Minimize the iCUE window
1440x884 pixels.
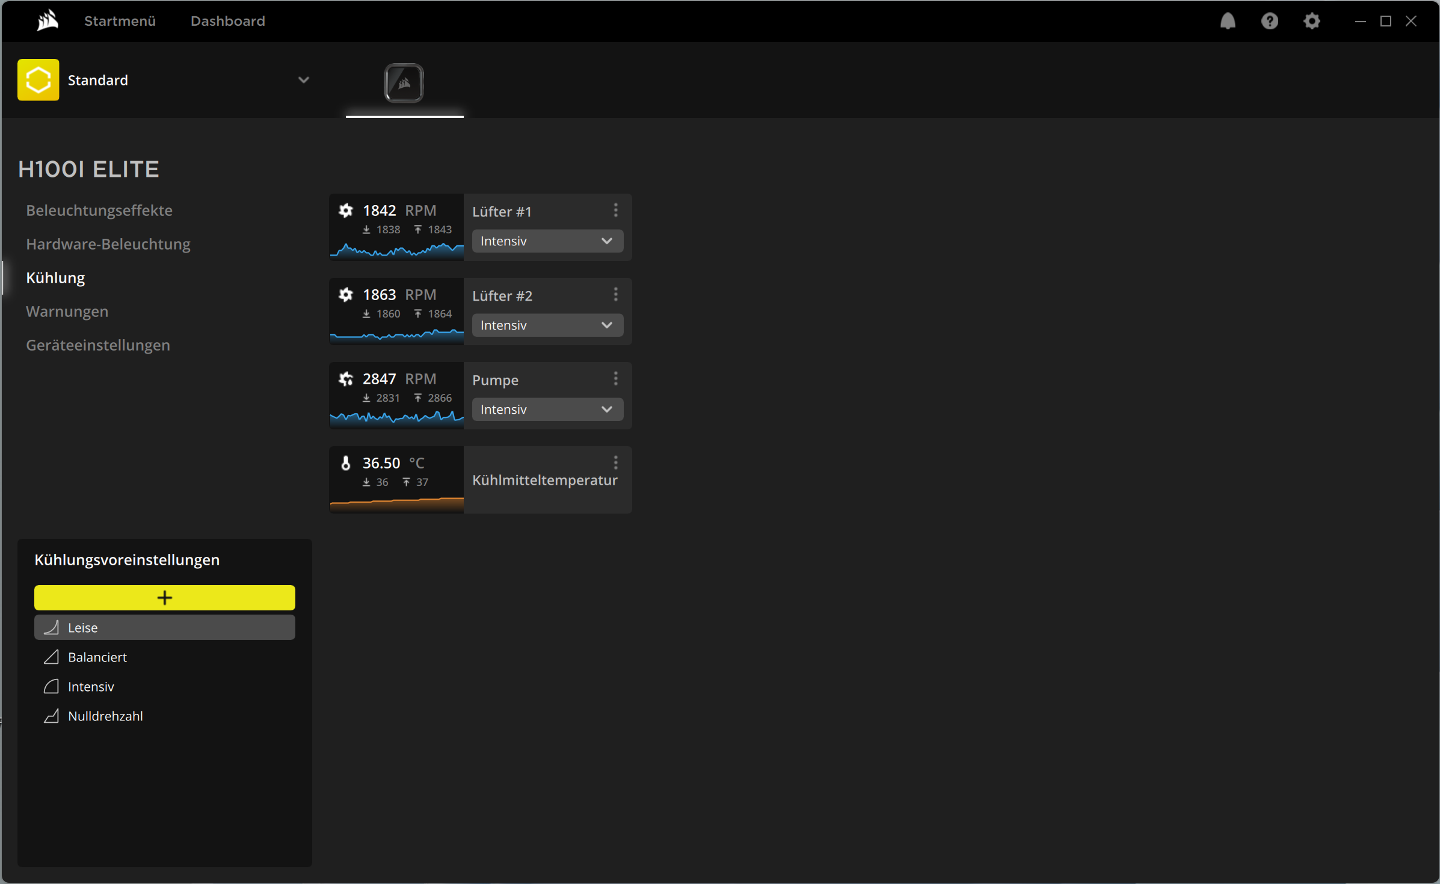tap(1361, 21)
